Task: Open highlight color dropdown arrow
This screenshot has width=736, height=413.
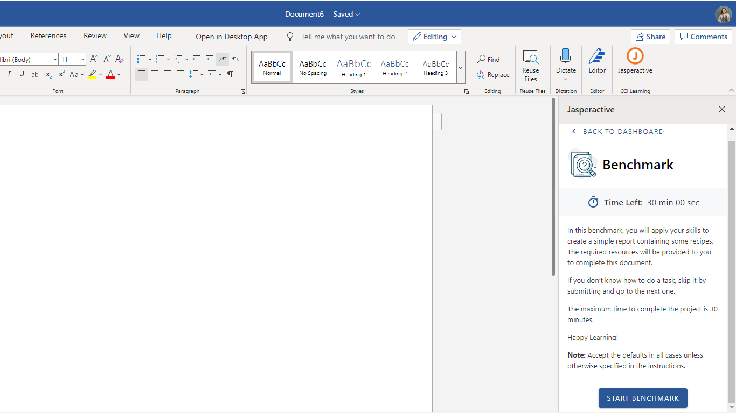Action: pyautogui.click(x=100, y=74)
